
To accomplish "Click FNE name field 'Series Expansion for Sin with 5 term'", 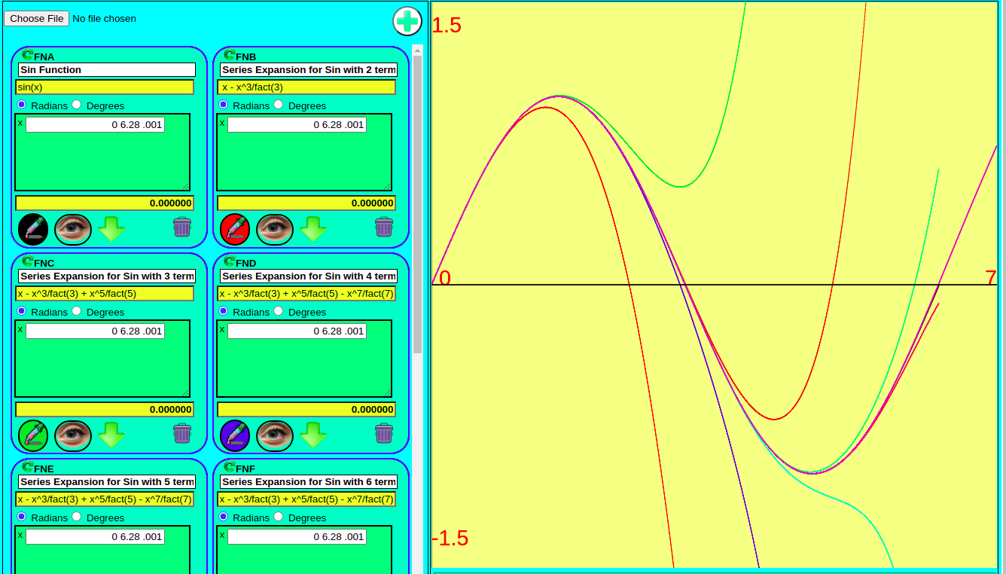I will point(106,481).
